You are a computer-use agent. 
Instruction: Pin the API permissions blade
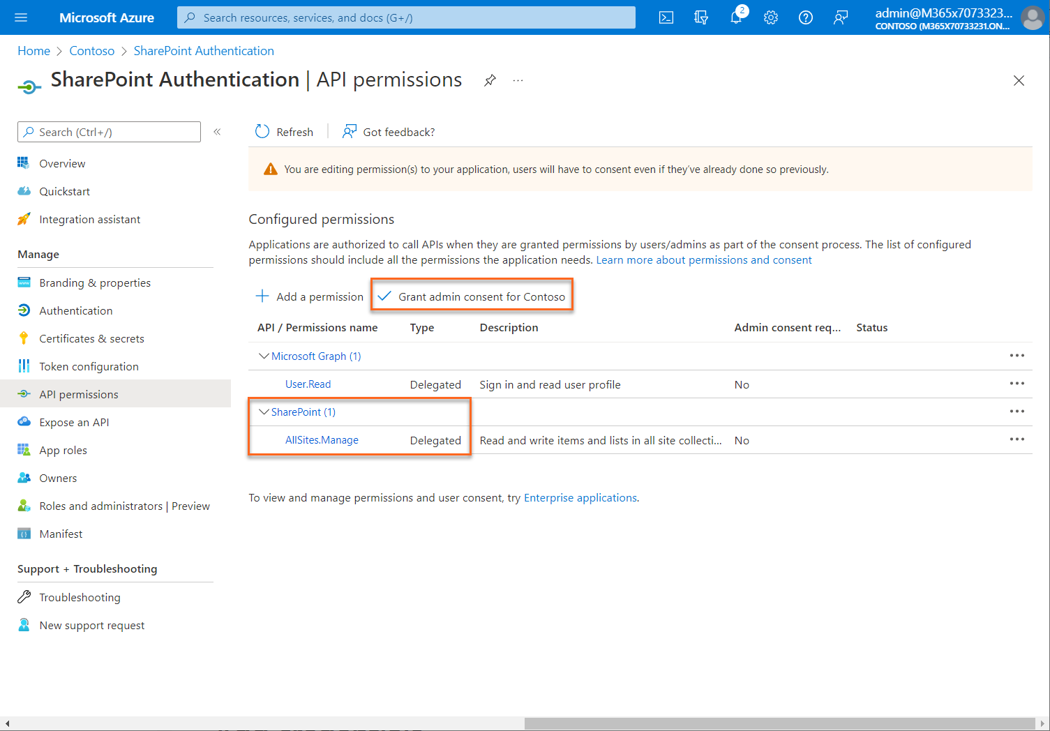(490, 81)
